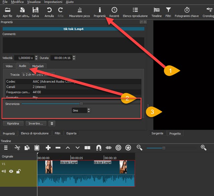The height and width of the screenshot is (196, 214).
Task: Open the timeline hamburger menu
Action: click(6, 148)
